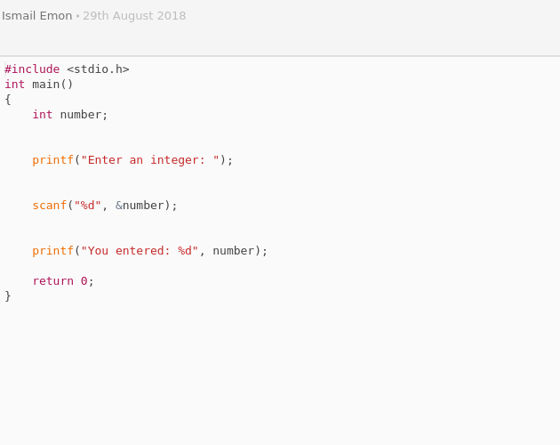Viewport: 560px width, 445px height.
Task: Click the main() function name
Action: coord(52,85)
